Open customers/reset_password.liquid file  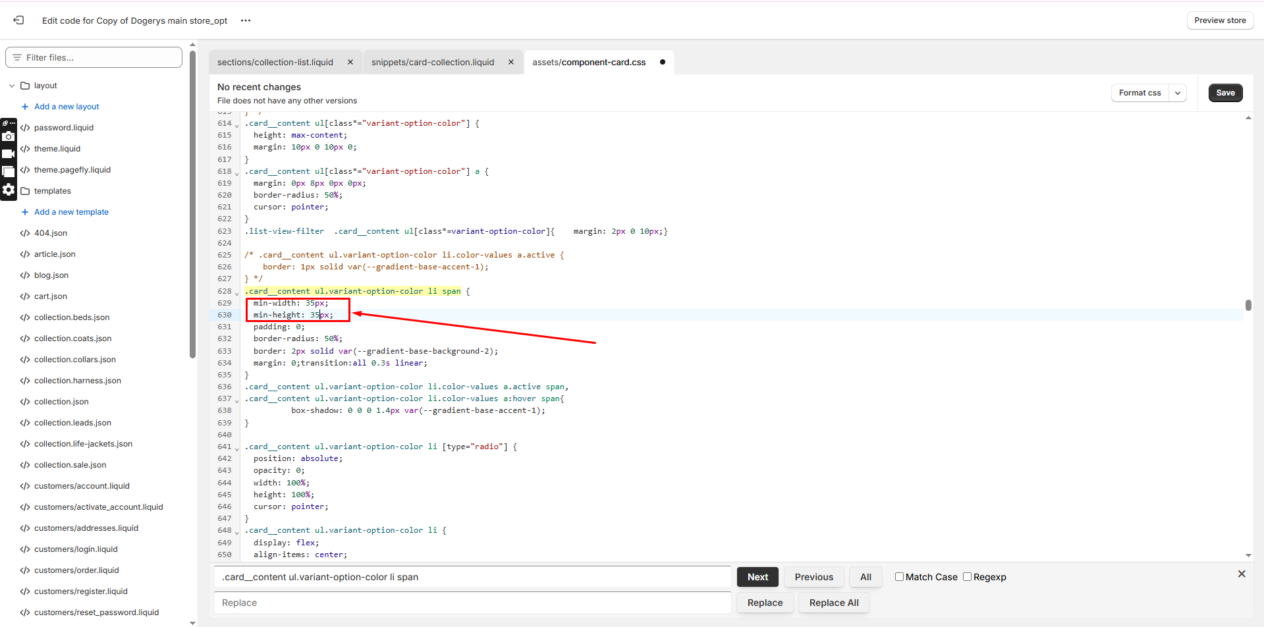click(96, 613)
